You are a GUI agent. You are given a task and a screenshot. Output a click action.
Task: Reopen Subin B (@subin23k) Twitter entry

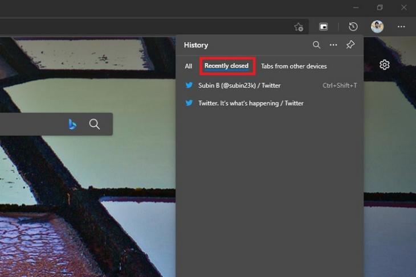click(x=239, y=85)
